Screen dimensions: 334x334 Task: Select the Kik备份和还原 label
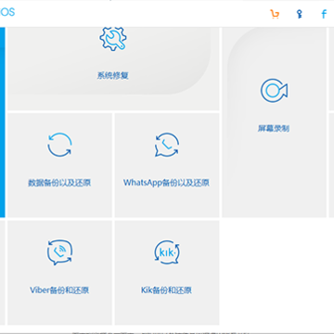pos(166,290)
